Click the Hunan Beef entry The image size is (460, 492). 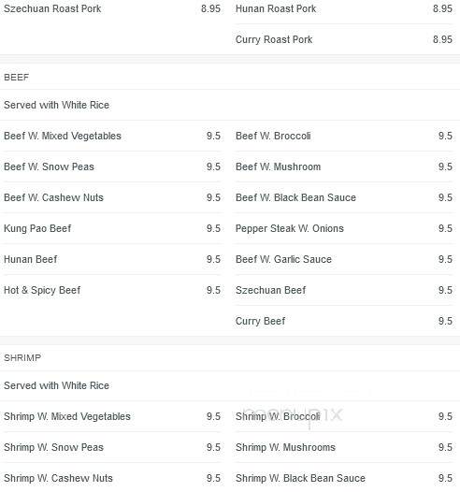click(31, 259)
